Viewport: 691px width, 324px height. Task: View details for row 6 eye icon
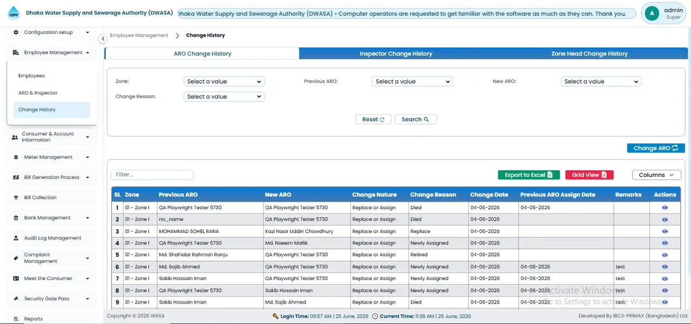click(x=665, y=267)
